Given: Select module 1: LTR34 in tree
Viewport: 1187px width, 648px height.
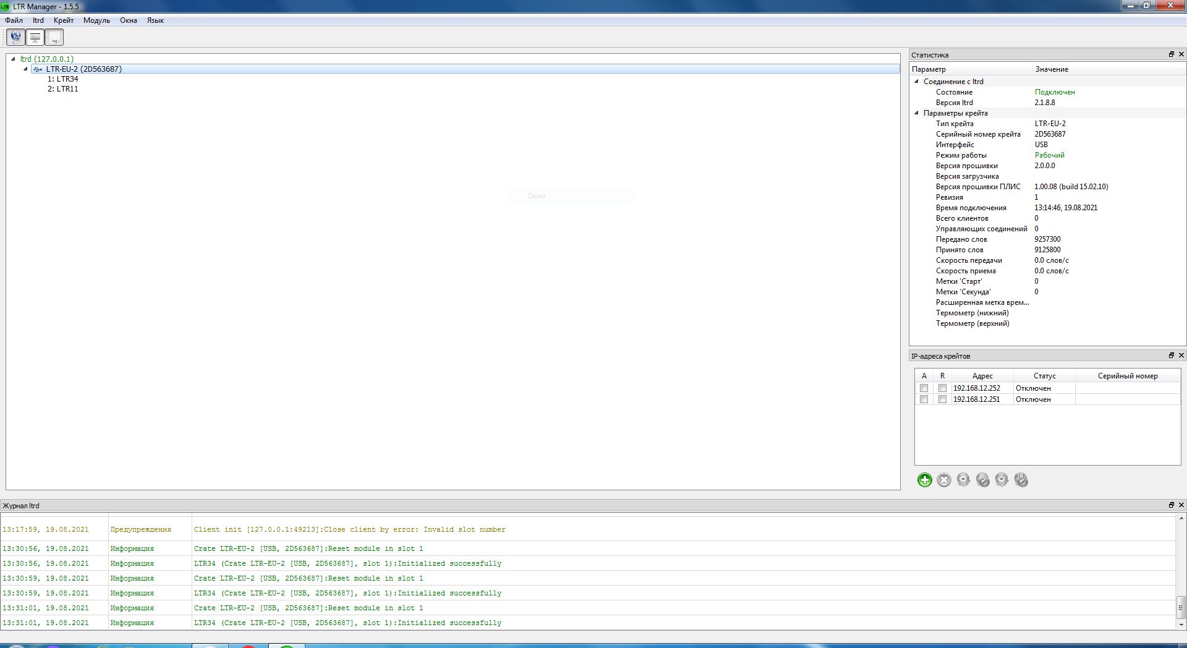Looking at the screenshot, I should point(63,79).
